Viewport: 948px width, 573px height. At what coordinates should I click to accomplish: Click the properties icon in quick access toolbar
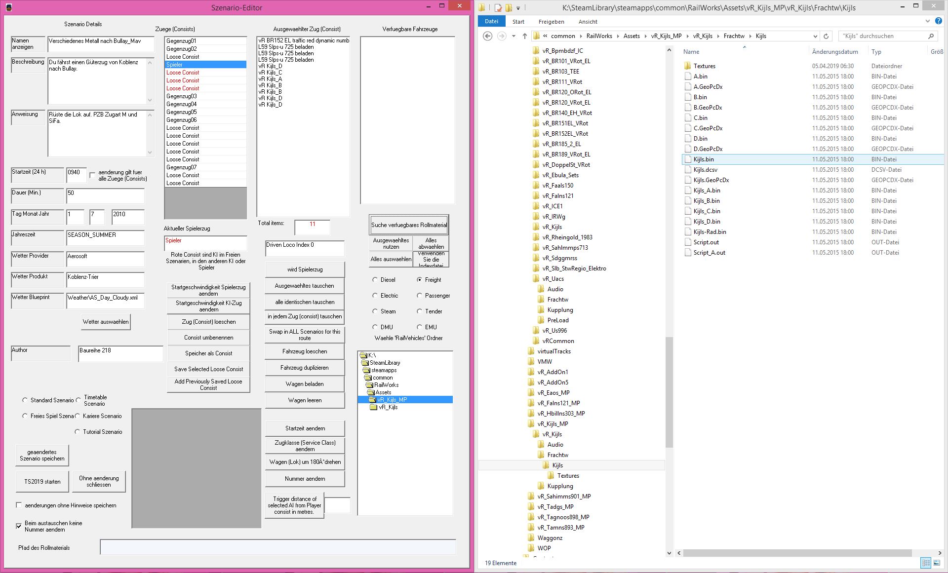(498, 7)
